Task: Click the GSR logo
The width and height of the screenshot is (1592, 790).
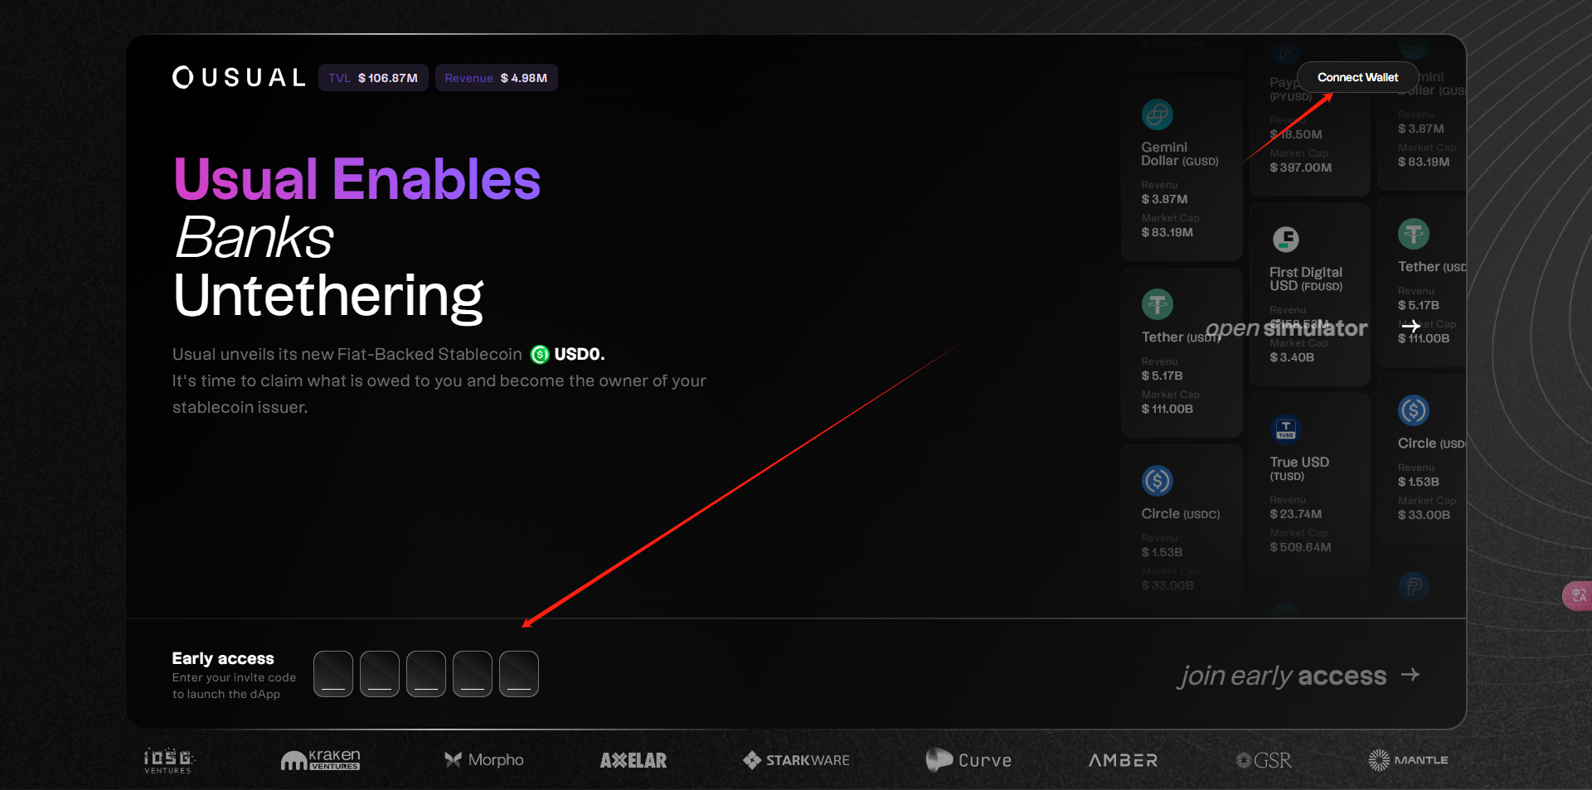Action: [1264, 760]
